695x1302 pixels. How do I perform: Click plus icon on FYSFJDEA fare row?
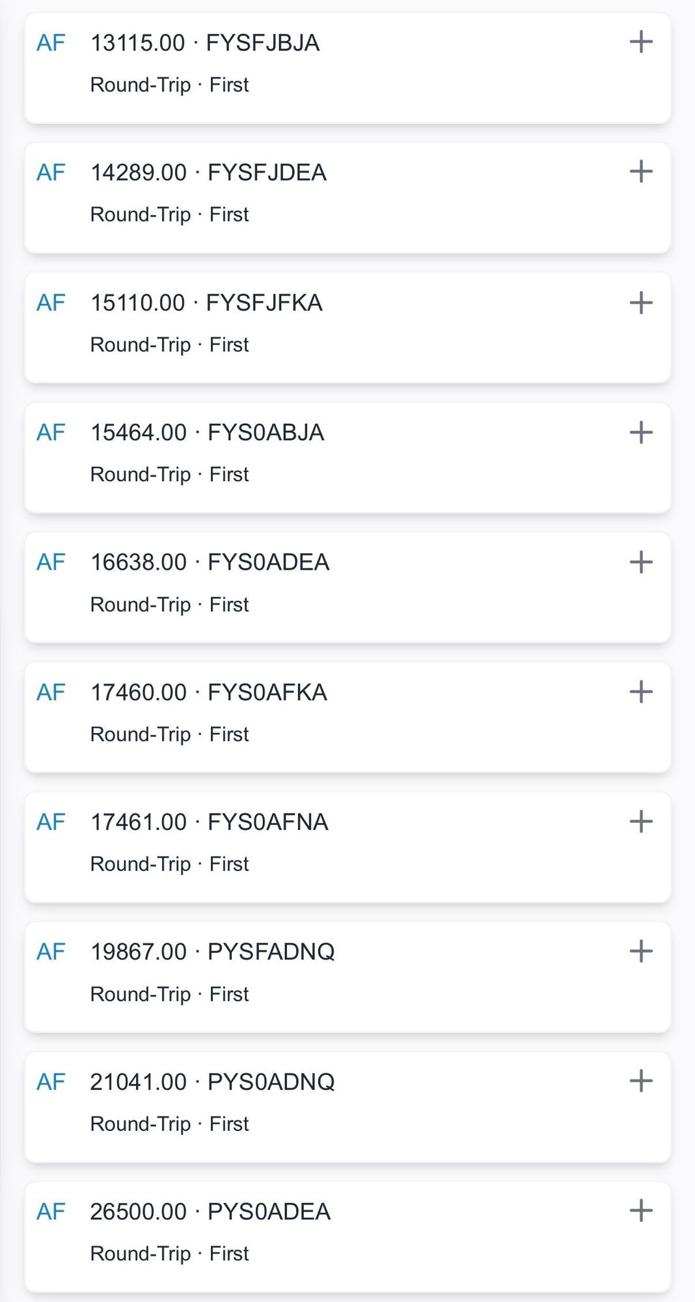pyautogui.click(x=641, y=172)
